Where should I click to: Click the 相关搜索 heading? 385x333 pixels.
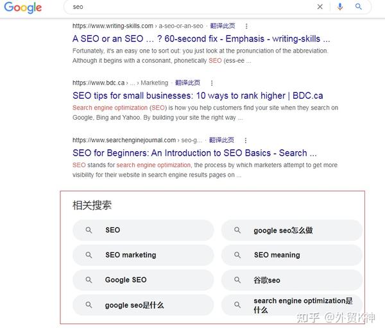tap(92, 206)
